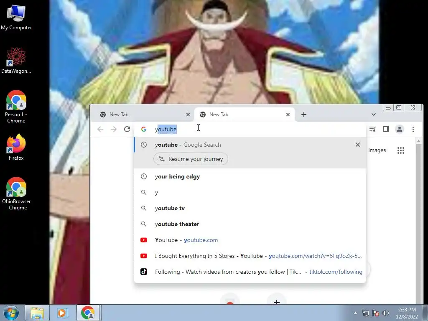
Task: Pick 'youtube theater' suggestion
Action: click(x=250, y=224)
